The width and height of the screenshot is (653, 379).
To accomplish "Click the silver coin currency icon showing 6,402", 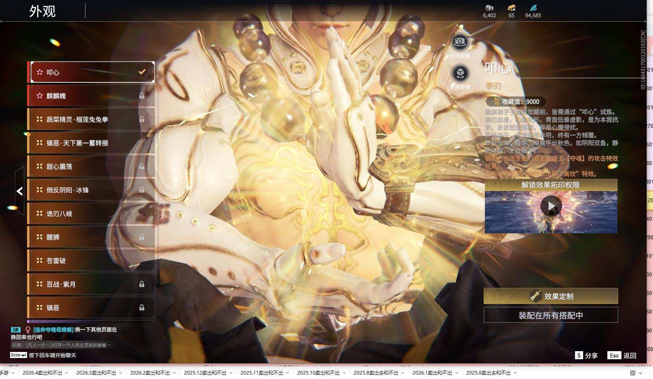I will coord(489,8).
